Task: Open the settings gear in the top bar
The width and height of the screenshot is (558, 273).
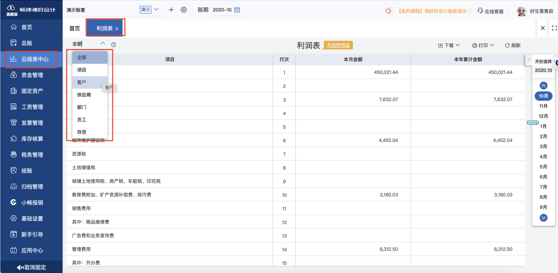Action: click(x=183, y=10)
